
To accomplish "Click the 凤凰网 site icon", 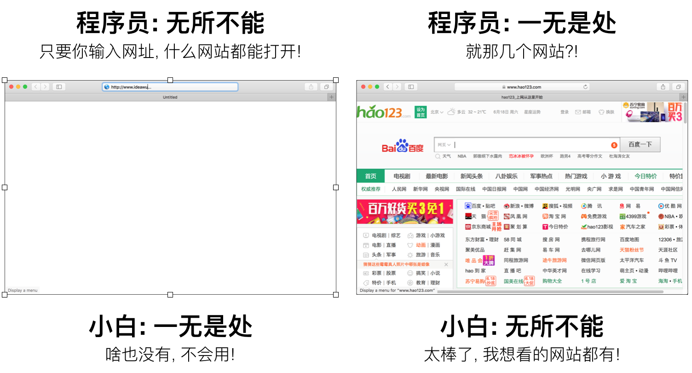I will (x=507, y=216).
